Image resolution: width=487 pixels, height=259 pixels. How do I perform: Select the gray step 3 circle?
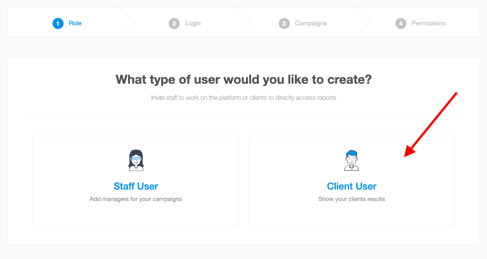pos(284,23)
